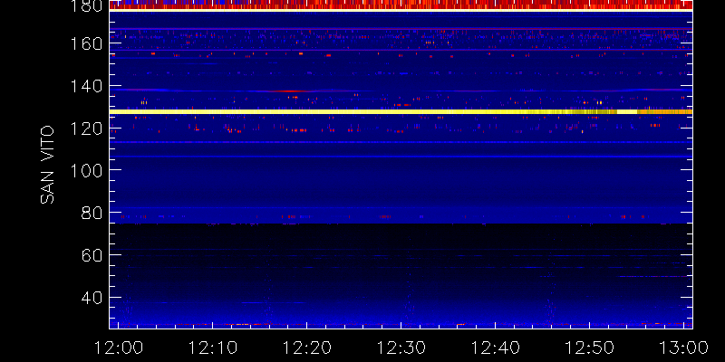Click the 12:10 time axis label

click(212, 348)
